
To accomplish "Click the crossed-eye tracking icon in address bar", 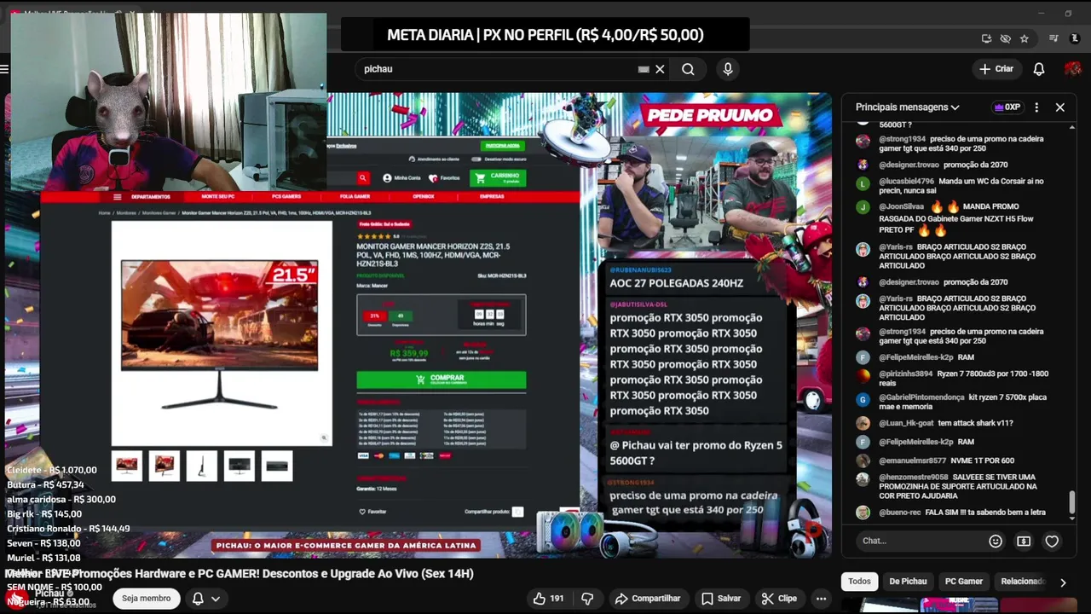I will click(1005, 38).
